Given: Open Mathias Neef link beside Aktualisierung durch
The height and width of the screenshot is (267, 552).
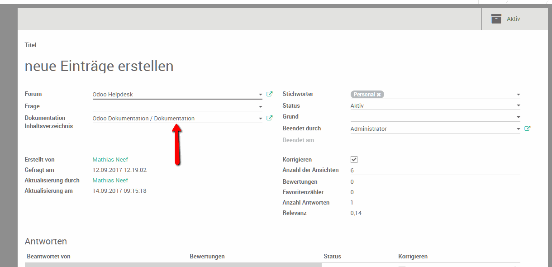Looking at the screenshot, I should tap(110, 181).
